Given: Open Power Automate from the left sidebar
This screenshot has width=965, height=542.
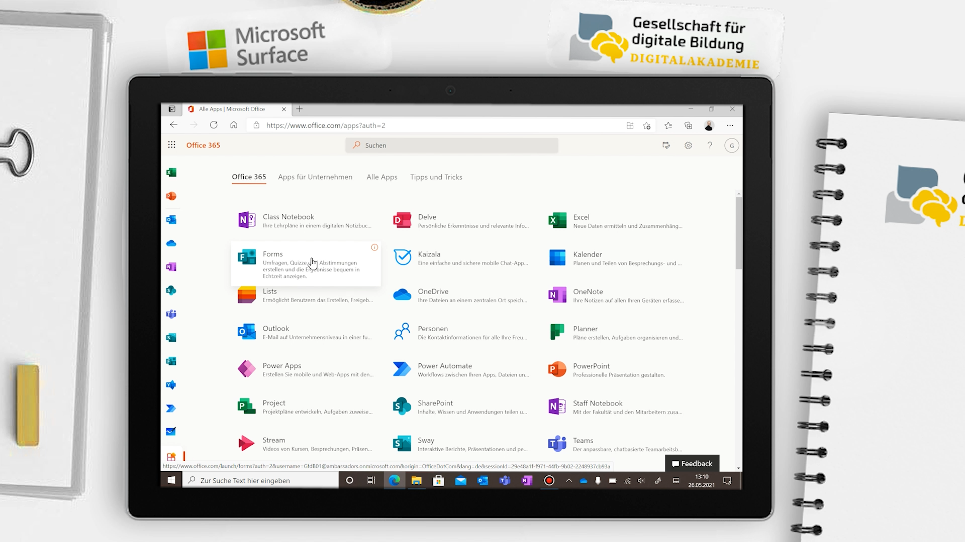Looking at the screenshot, I should coord(171,409).
